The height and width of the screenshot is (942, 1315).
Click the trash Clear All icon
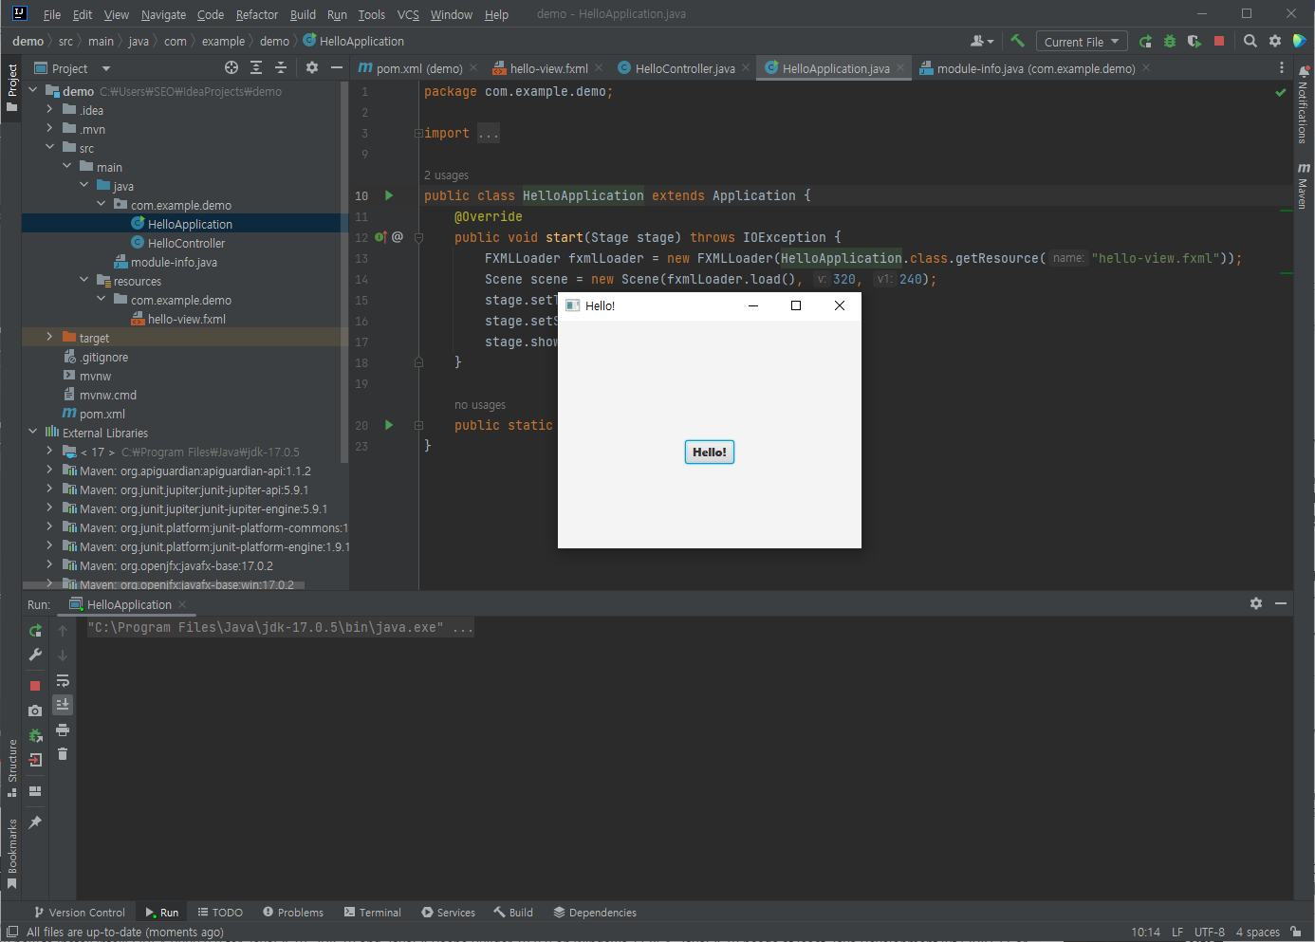point(63,754)
